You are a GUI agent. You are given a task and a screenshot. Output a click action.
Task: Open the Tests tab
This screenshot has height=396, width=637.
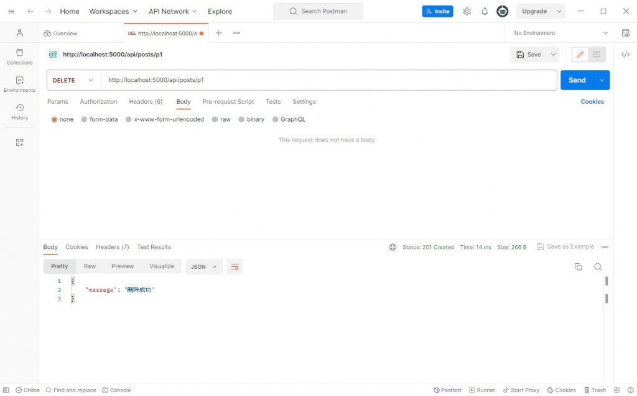pos(273,101)
